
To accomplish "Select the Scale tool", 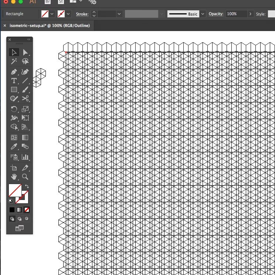I will tap(25, 109).
